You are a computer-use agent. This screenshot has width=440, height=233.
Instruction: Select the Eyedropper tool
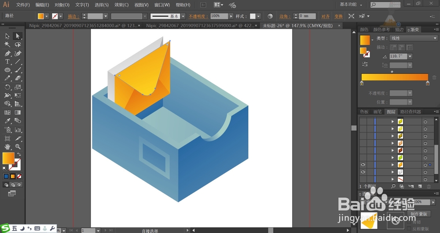click(7, 121)
